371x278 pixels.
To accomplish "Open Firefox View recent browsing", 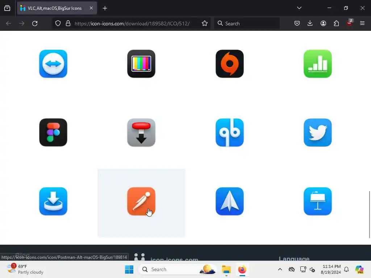I will point(7,8).
